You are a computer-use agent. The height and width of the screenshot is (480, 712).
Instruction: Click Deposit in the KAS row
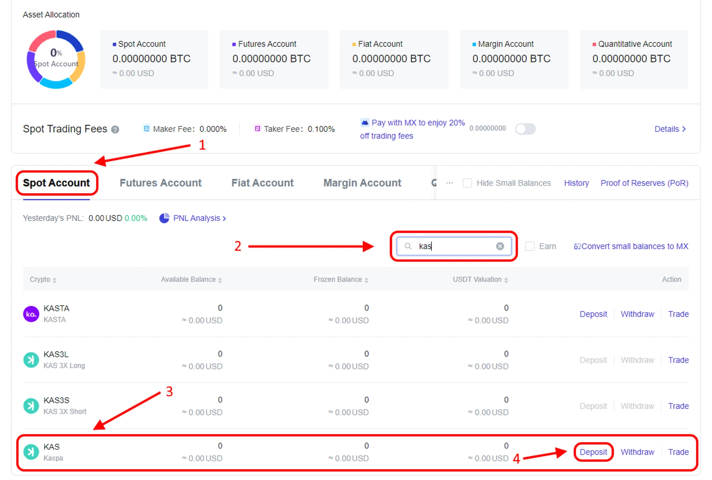click(x=593, y=452)
